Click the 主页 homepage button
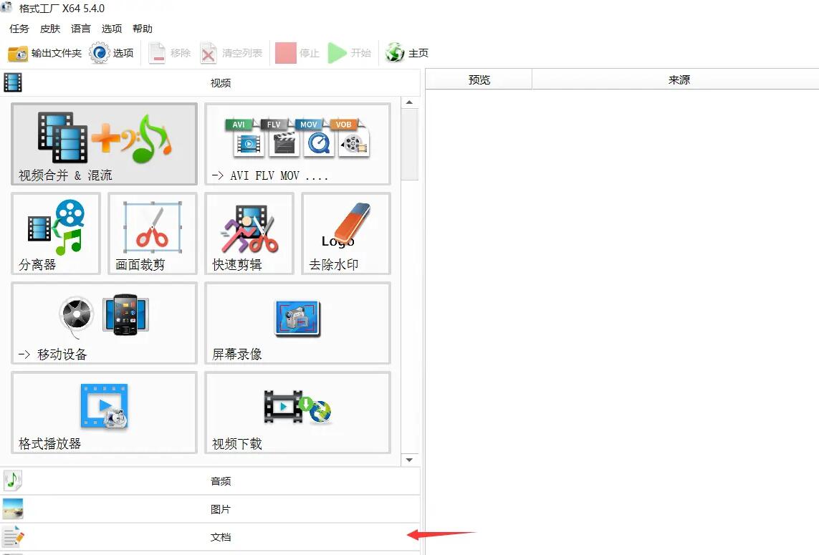The height and width of the screenshot is (555, 819). click(407, 53)
